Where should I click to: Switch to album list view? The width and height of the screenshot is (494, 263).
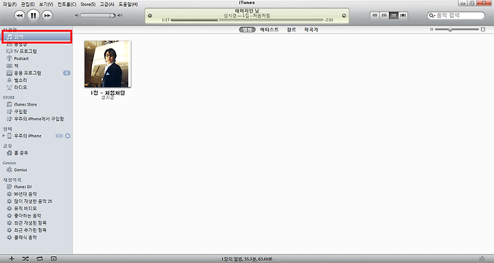[384, 15]
